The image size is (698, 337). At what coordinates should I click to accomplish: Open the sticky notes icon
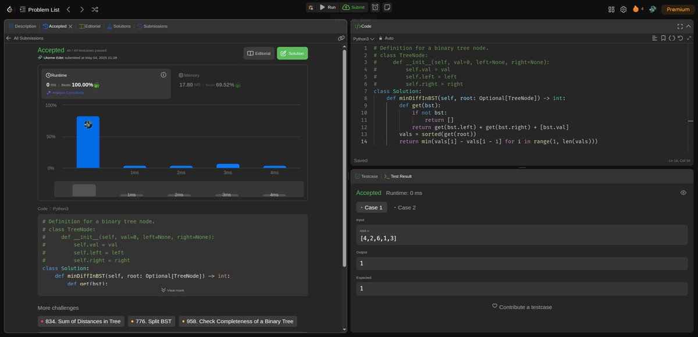point(387,8)
